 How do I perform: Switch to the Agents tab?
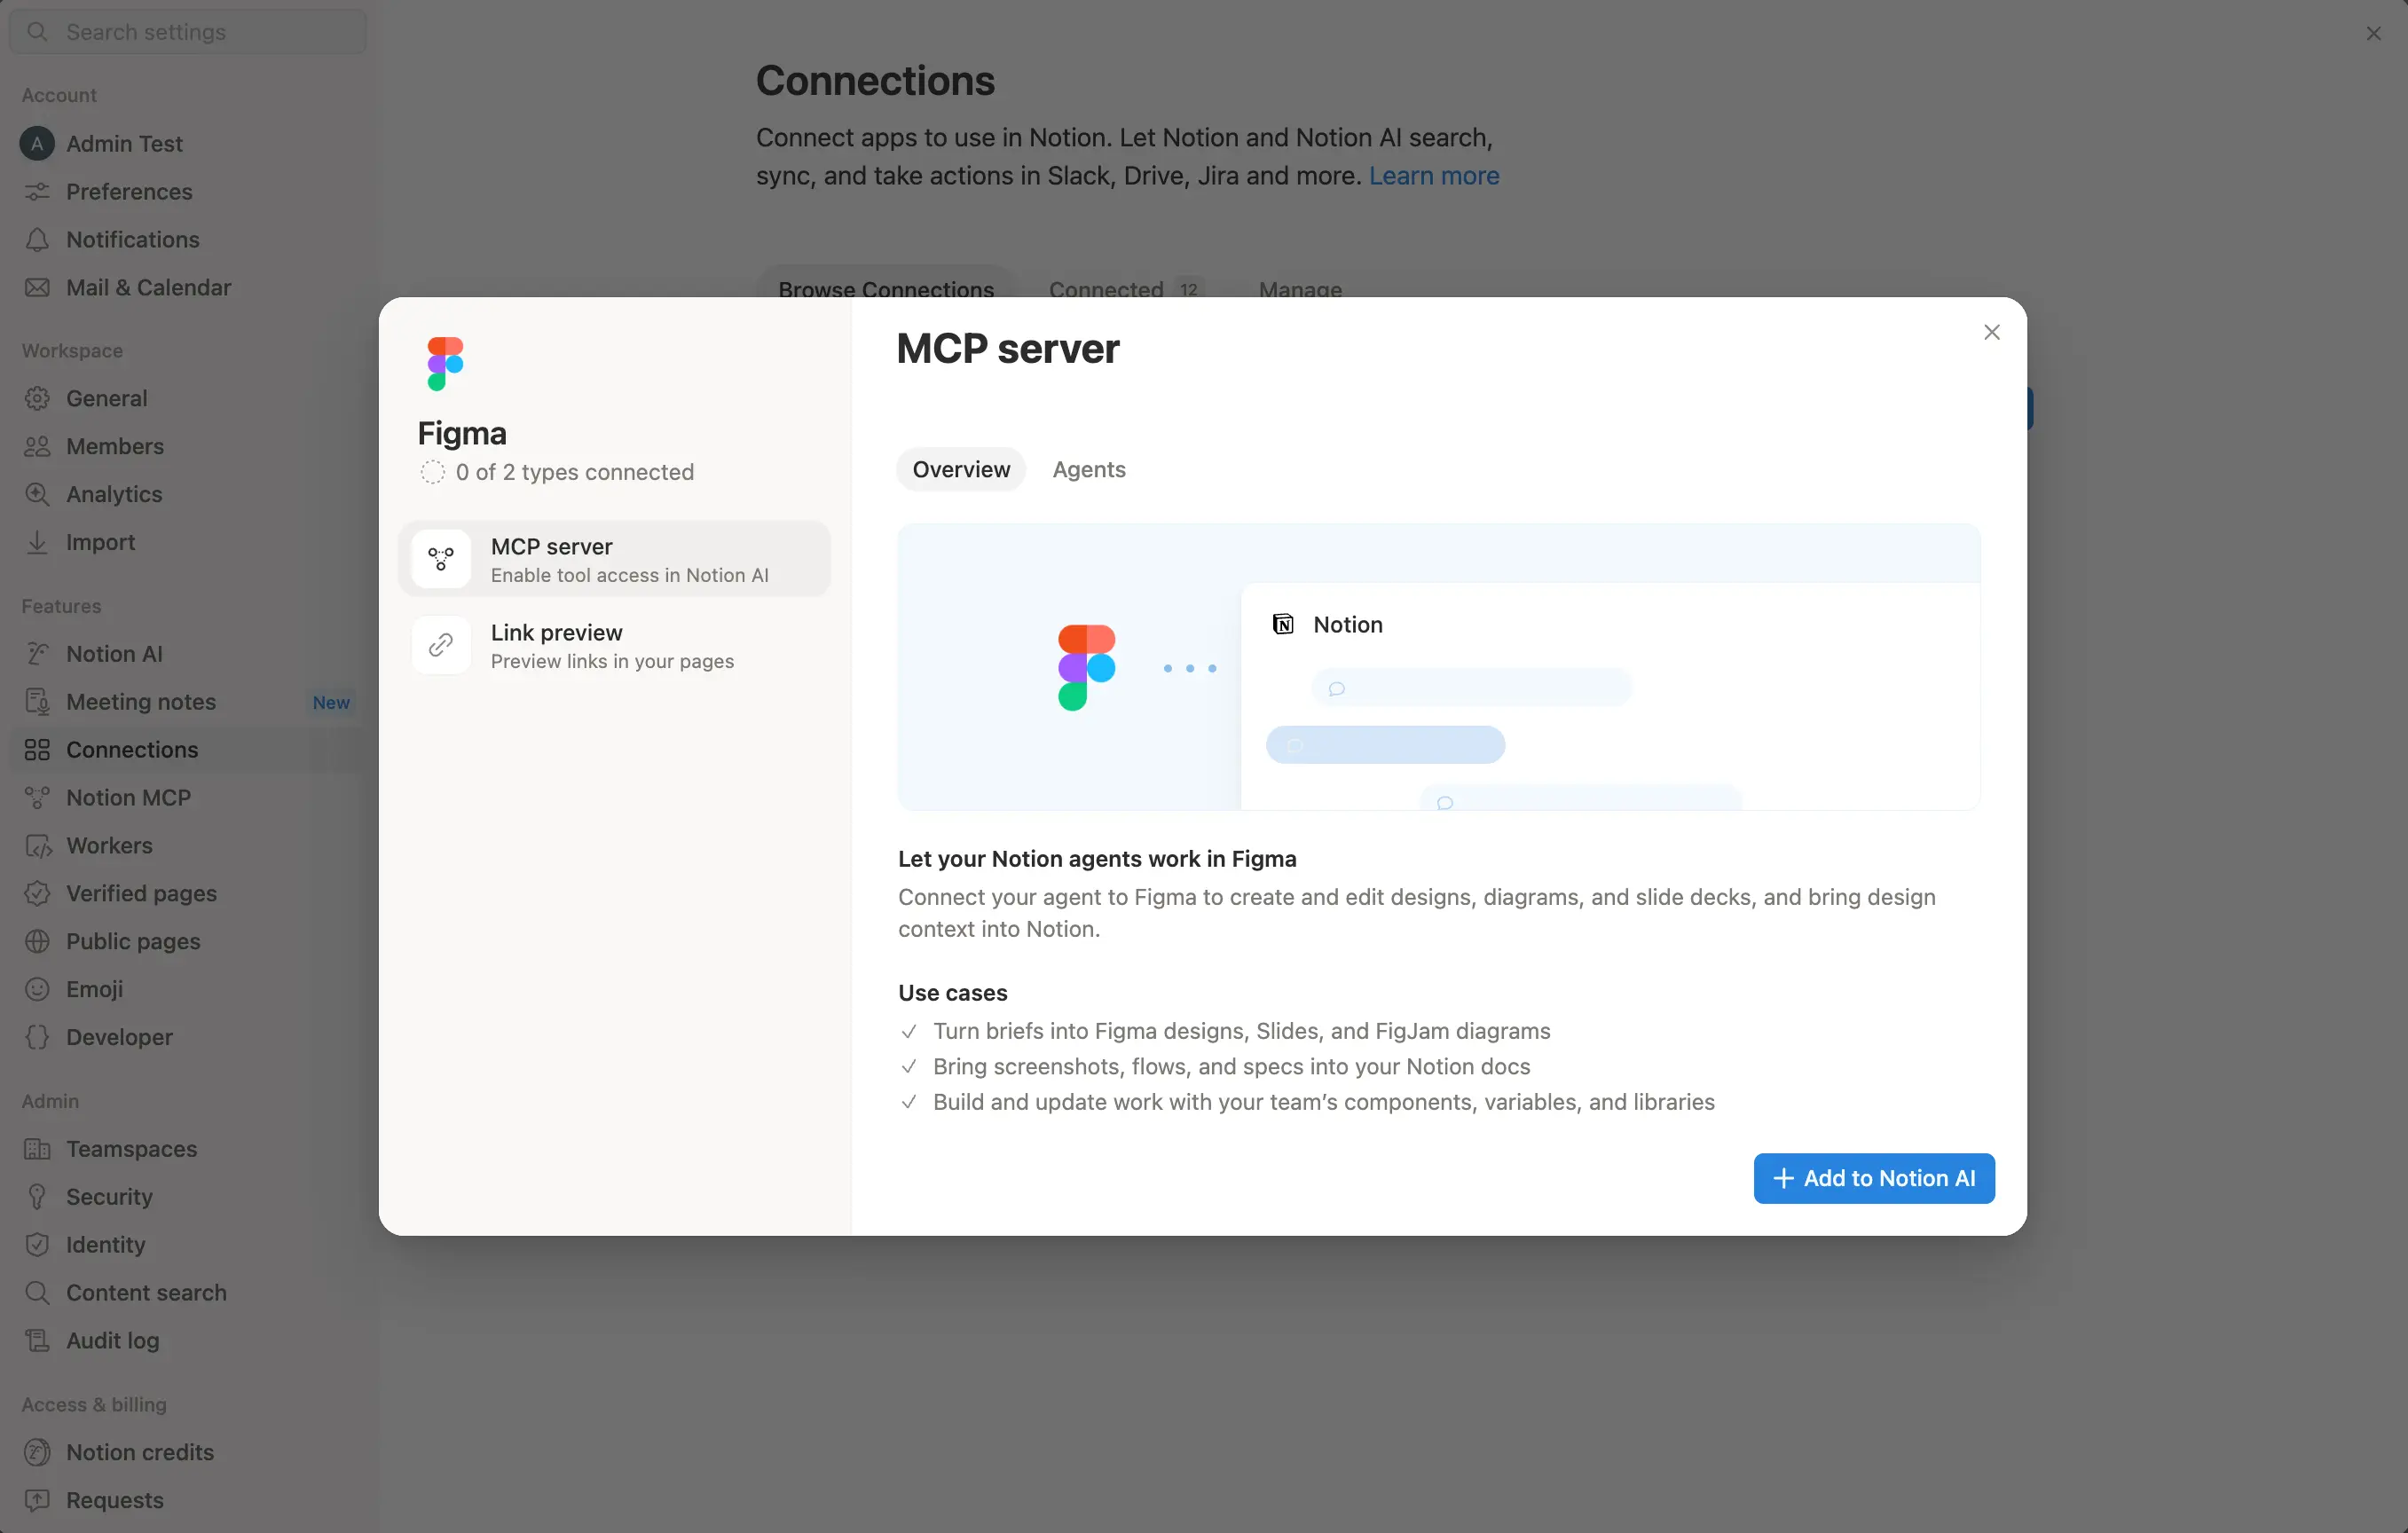[1088, 469]
